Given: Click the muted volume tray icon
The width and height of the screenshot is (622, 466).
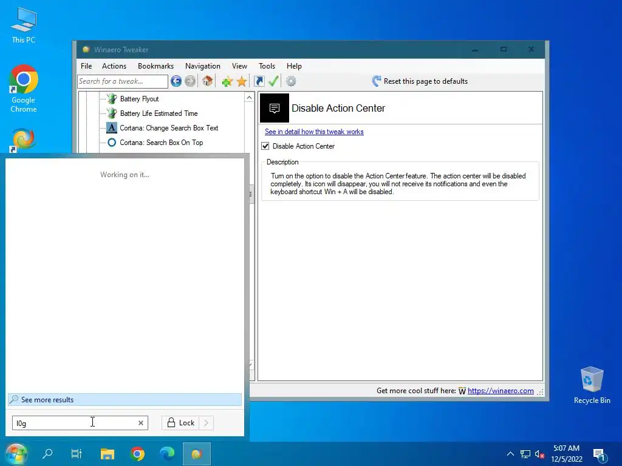Looking at the screenshot, I should 539,454.
